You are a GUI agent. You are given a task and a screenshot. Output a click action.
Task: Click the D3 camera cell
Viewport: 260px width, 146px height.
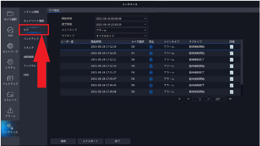[133, 53]
